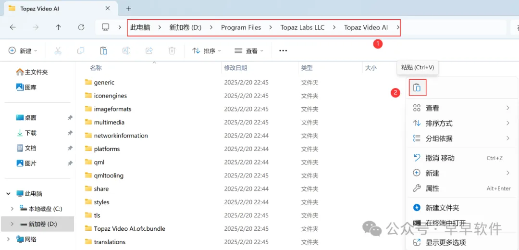Open 主文件夹 in navigation pane

pos(32,72)
